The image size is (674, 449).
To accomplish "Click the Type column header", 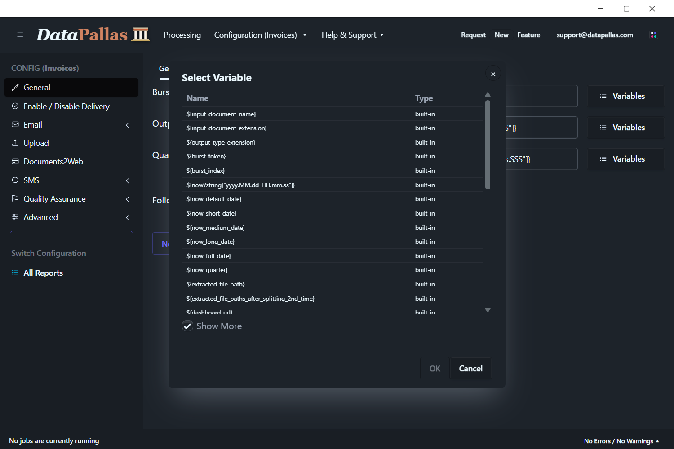I will click(424, 98).
